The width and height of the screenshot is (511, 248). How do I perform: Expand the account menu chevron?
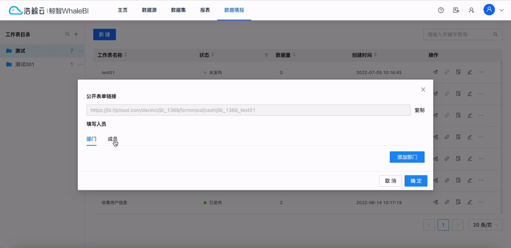pos(501,10)
